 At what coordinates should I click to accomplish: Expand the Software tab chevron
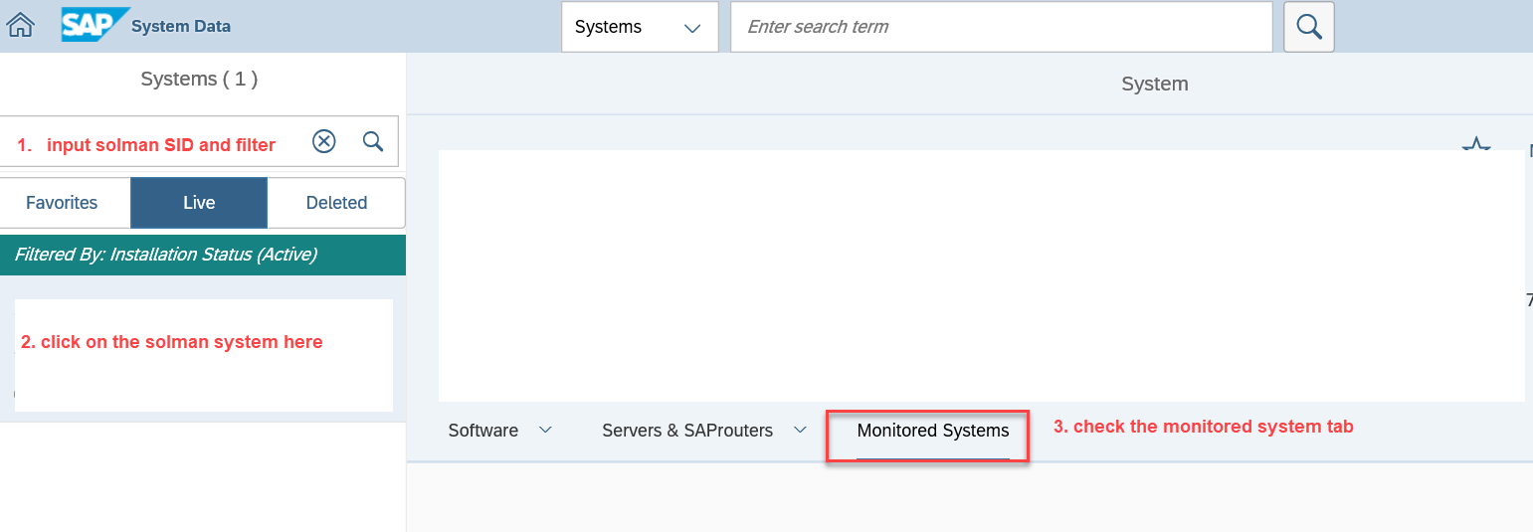click(545, 430)
